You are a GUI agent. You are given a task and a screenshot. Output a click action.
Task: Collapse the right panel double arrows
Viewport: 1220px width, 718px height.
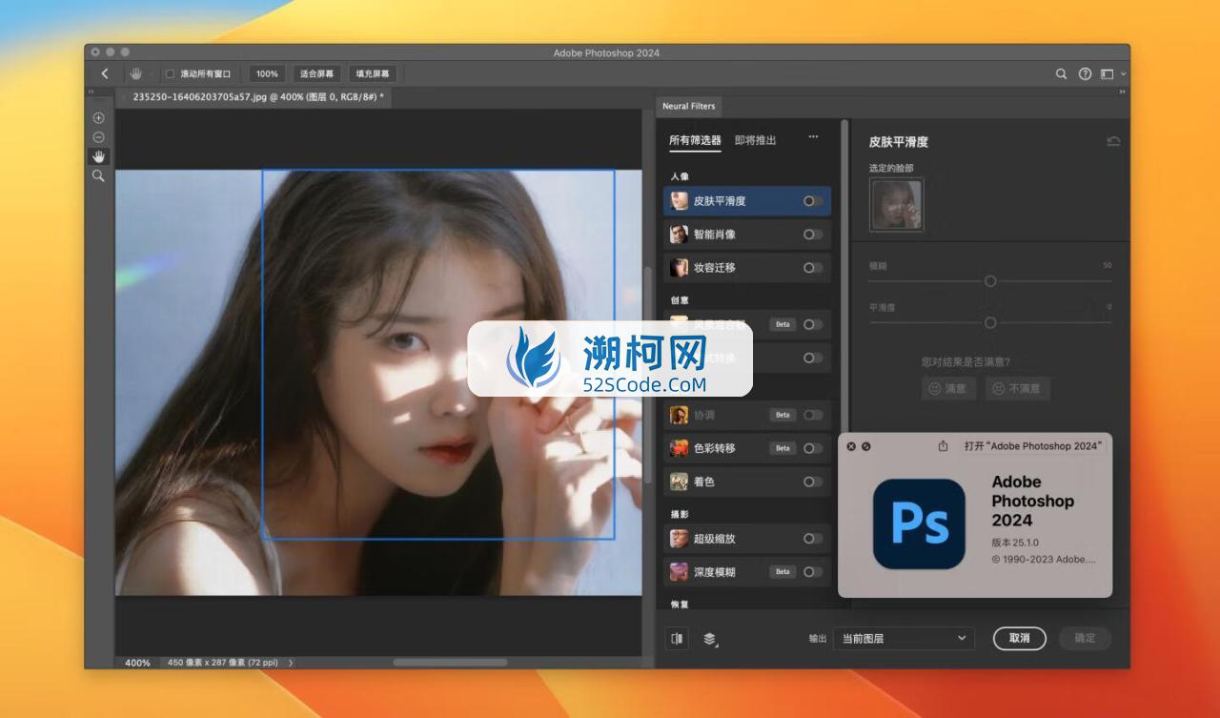[x=1123, y=92]
